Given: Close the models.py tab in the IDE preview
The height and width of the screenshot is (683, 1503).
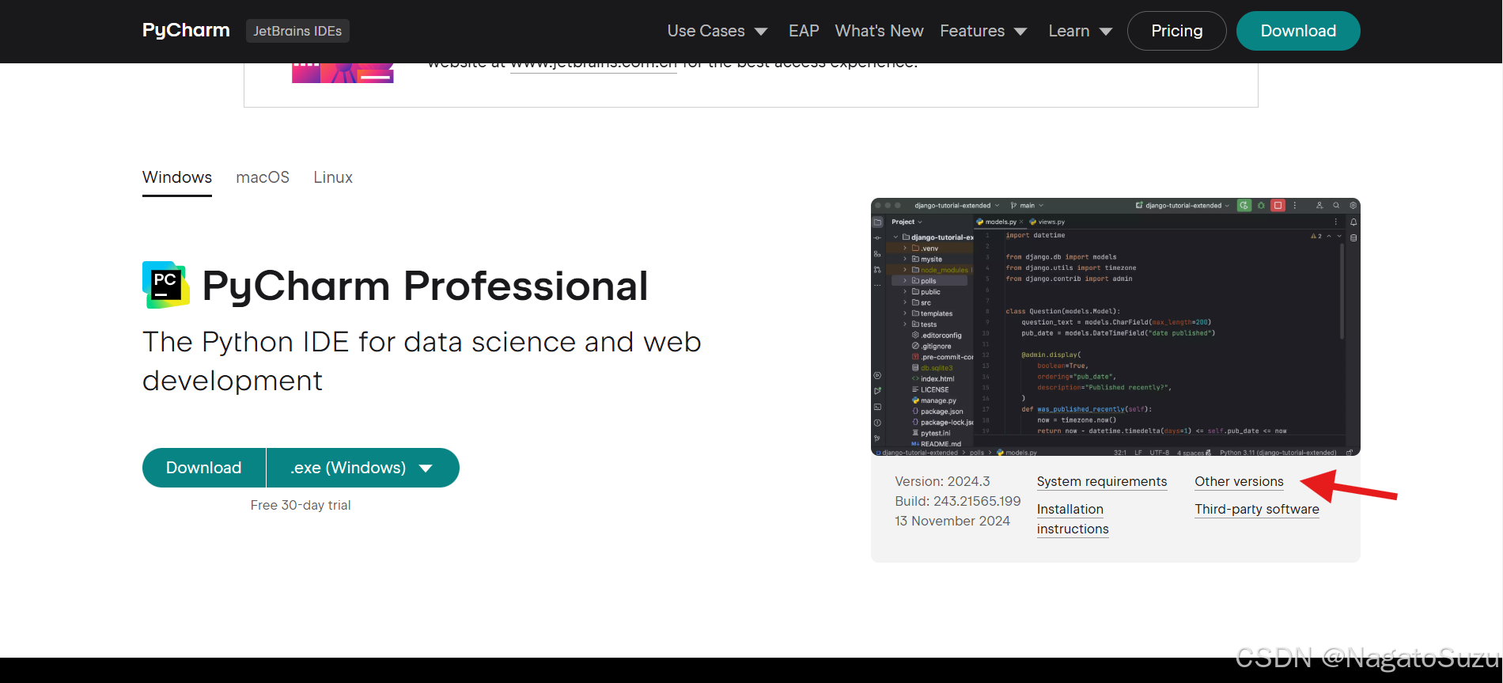Looking at the screenshot, I should pyautogui.click(x=1021, y=222).
